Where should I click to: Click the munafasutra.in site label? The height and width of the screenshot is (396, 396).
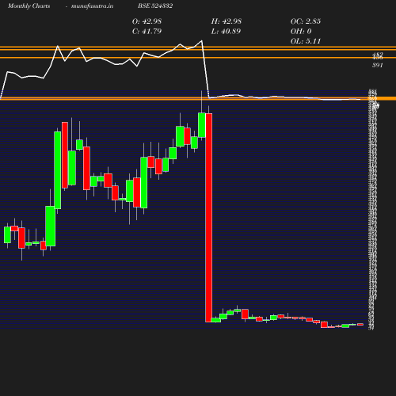tap(92, 6)
